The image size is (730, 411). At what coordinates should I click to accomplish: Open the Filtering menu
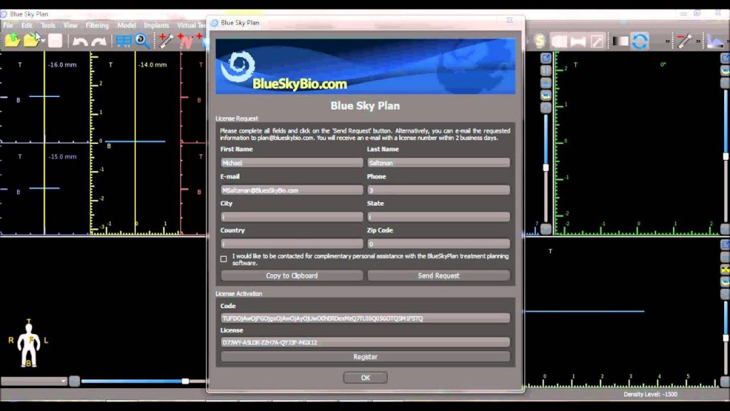97,25
